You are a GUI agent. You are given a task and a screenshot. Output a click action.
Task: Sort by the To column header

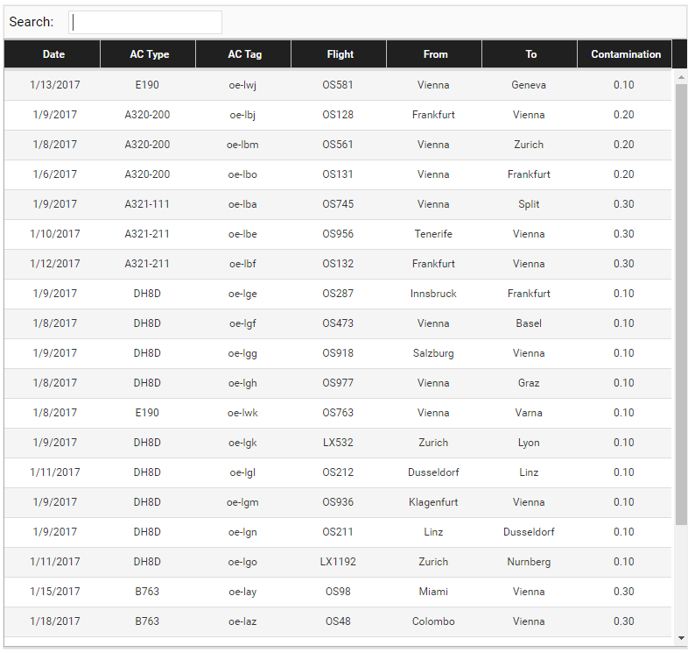(530, 54)
